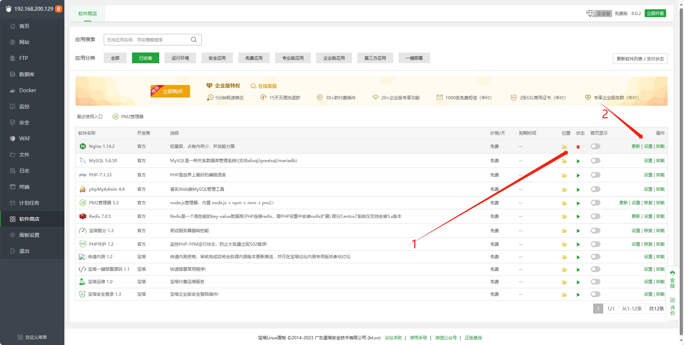Image resolution: width=684 pixels, height=345 pixels.
Task: Filter apps by 免费应用 category
Action: pyautogui.click(x=254, y=58)
